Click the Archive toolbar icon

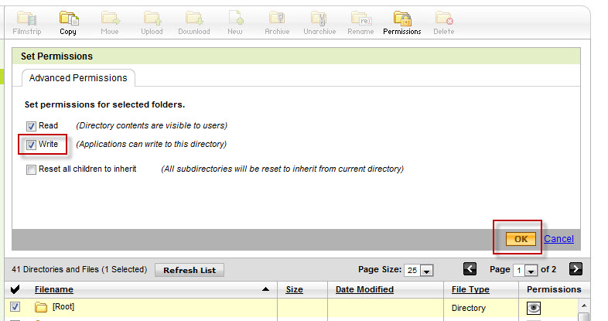click(277, 19)
